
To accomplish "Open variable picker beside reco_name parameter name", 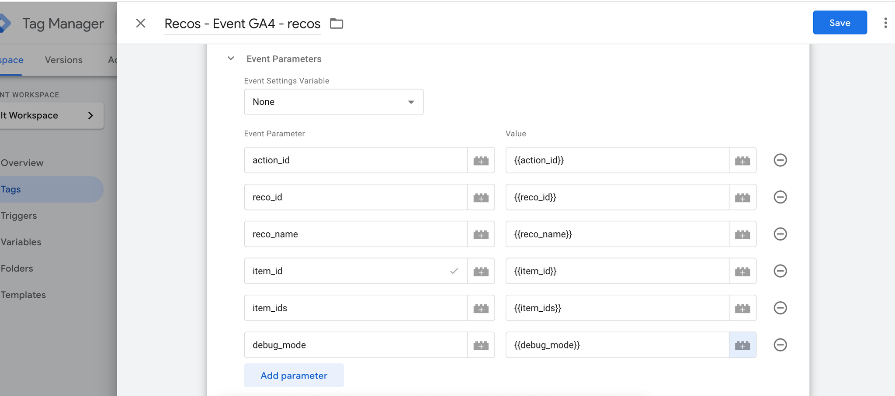I will click(x=481, y=234).
